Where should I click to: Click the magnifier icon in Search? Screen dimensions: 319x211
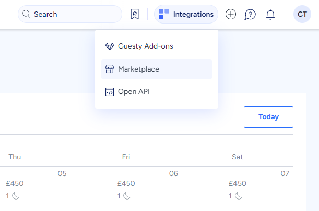click(27, 14)
